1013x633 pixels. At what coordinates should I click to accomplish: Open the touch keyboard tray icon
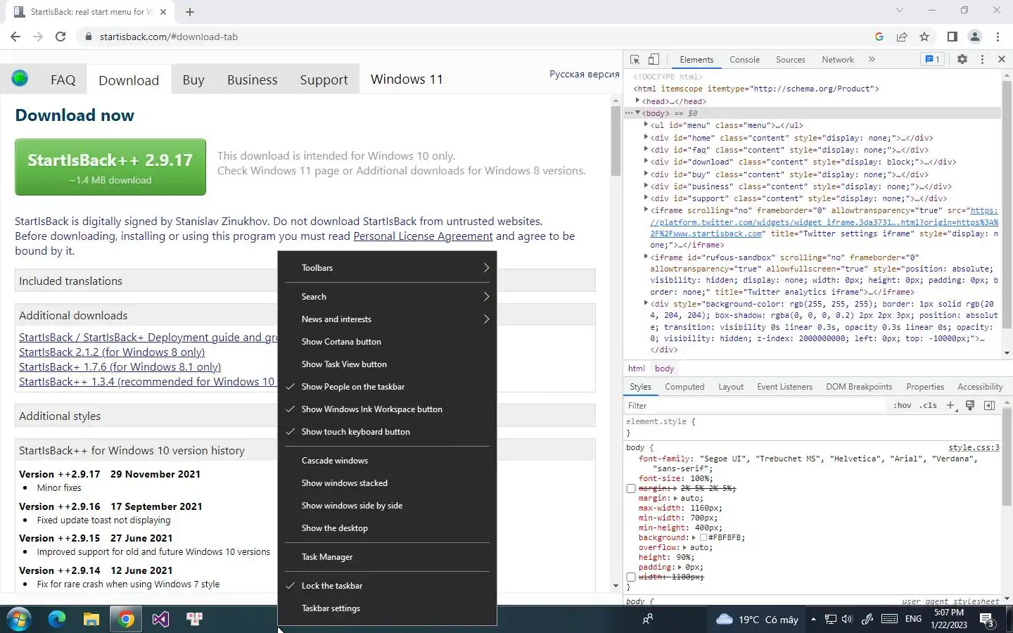point(889,619)
